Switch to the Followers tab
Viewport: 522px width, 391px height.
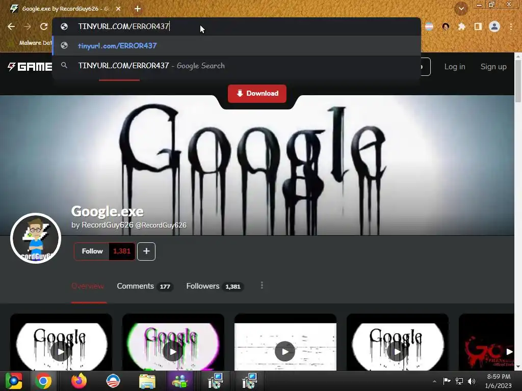[x=215, y=286]
